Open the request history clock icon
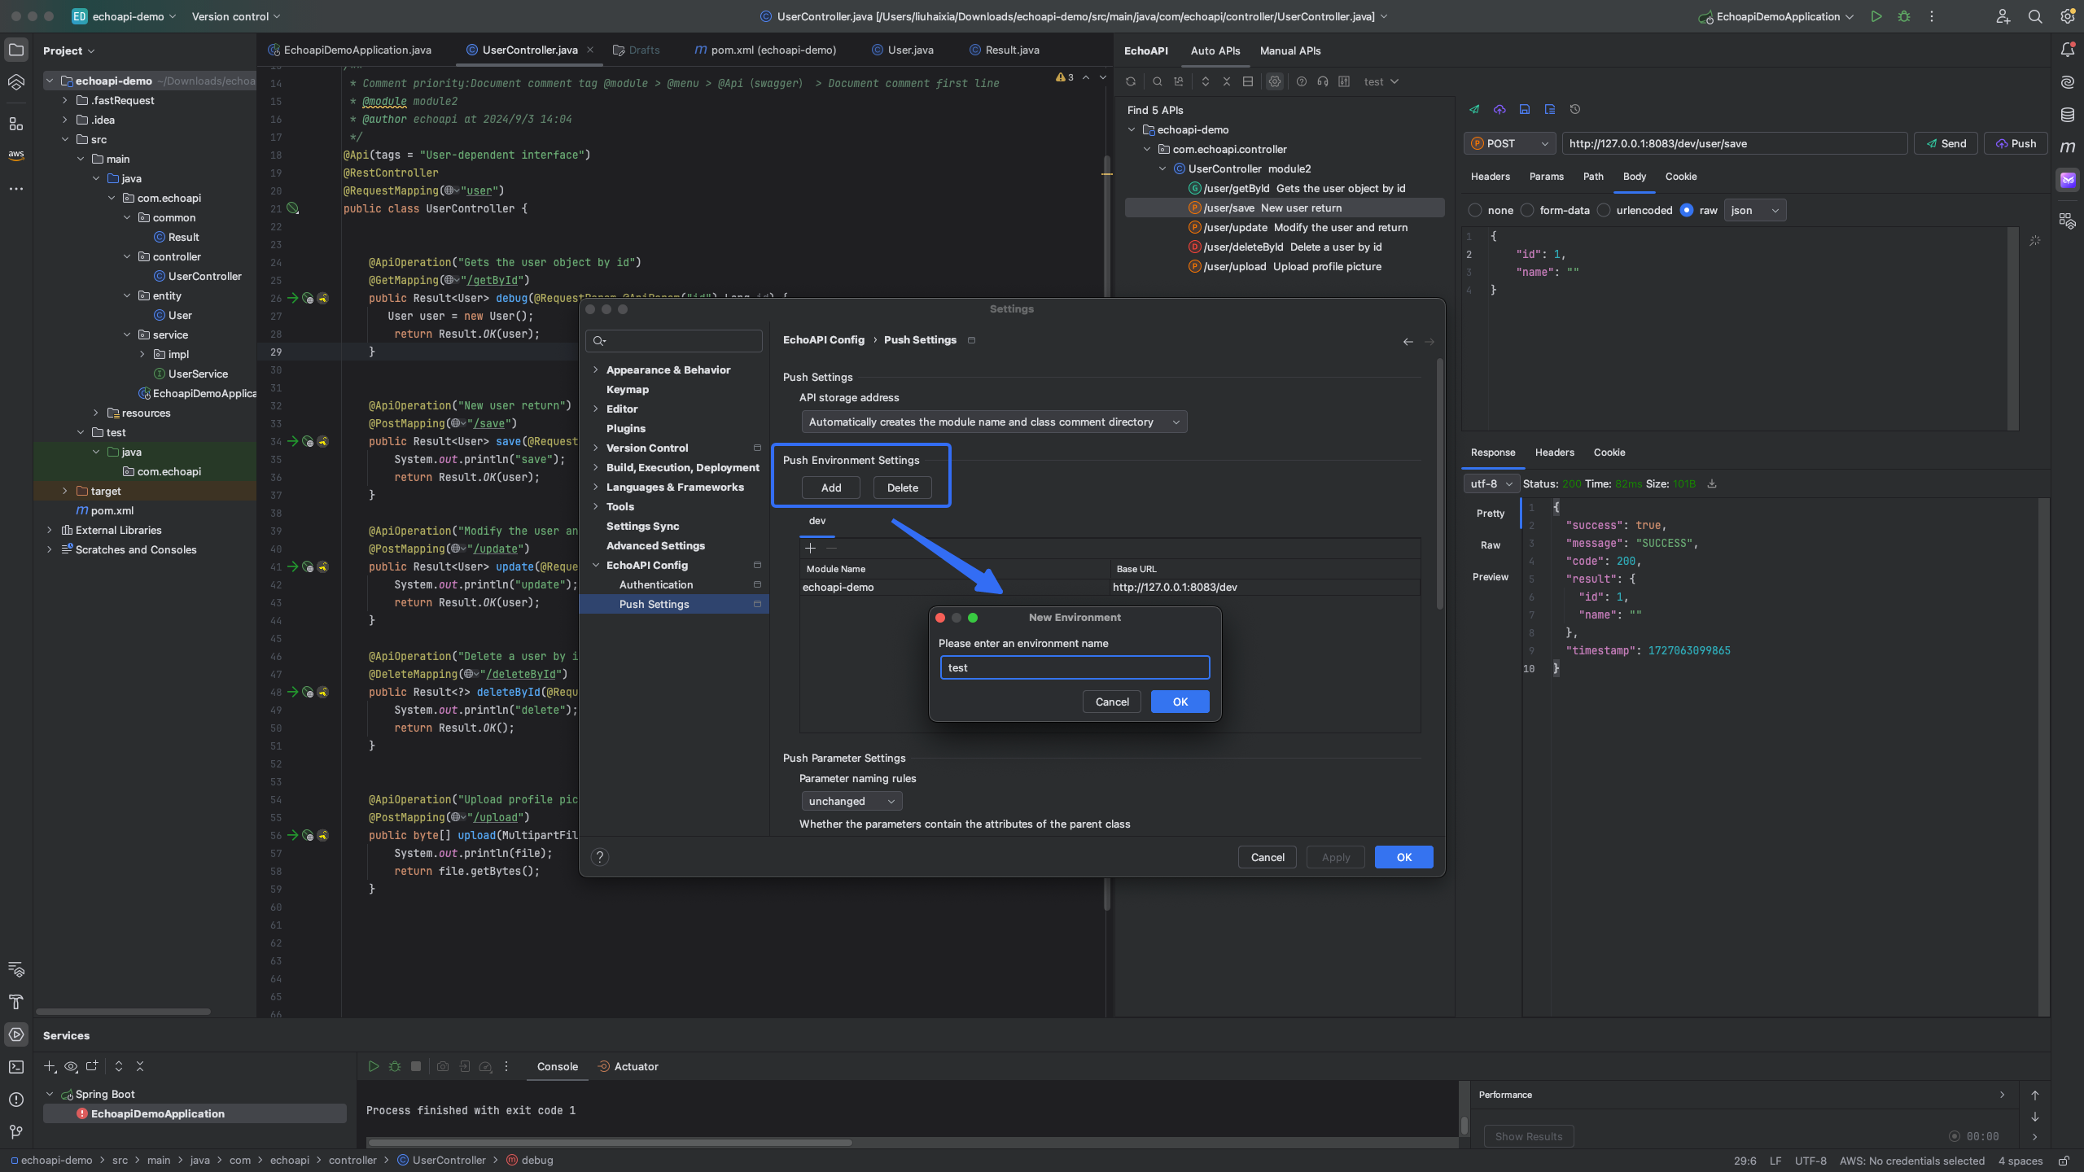 click(x=1575, y=109)
